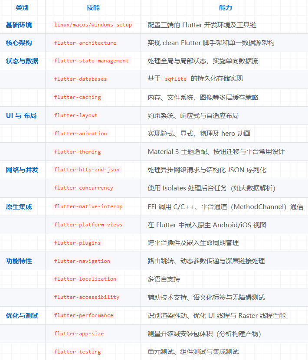308x360 pixels.
Task: Click the flutter-platform-views skill tag
Action: click(x=88, y=225)
